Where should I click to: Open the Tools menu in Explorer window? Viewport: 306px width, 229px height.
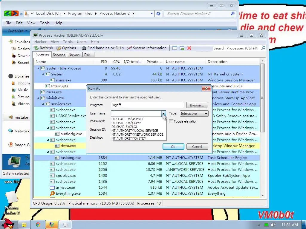(45, 23)
